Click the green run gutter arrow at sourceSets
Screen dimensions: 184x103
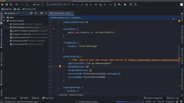pyautogui.click(x=54, y=29)
